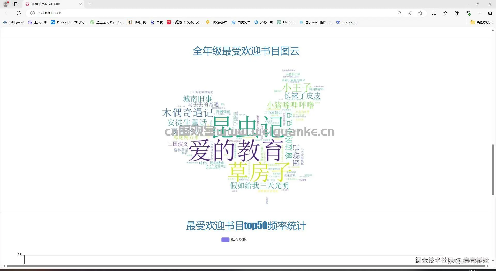Open browser essentials heart icon
This screenshot has width=496, height=271.
coord(468,13)
